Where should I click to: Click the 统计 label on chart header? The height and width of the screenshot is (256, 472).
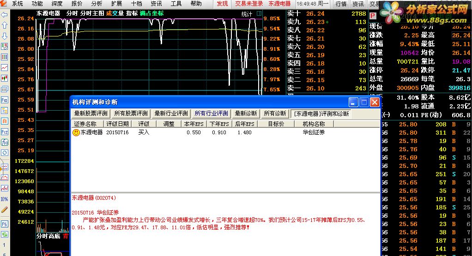[247, 14]
